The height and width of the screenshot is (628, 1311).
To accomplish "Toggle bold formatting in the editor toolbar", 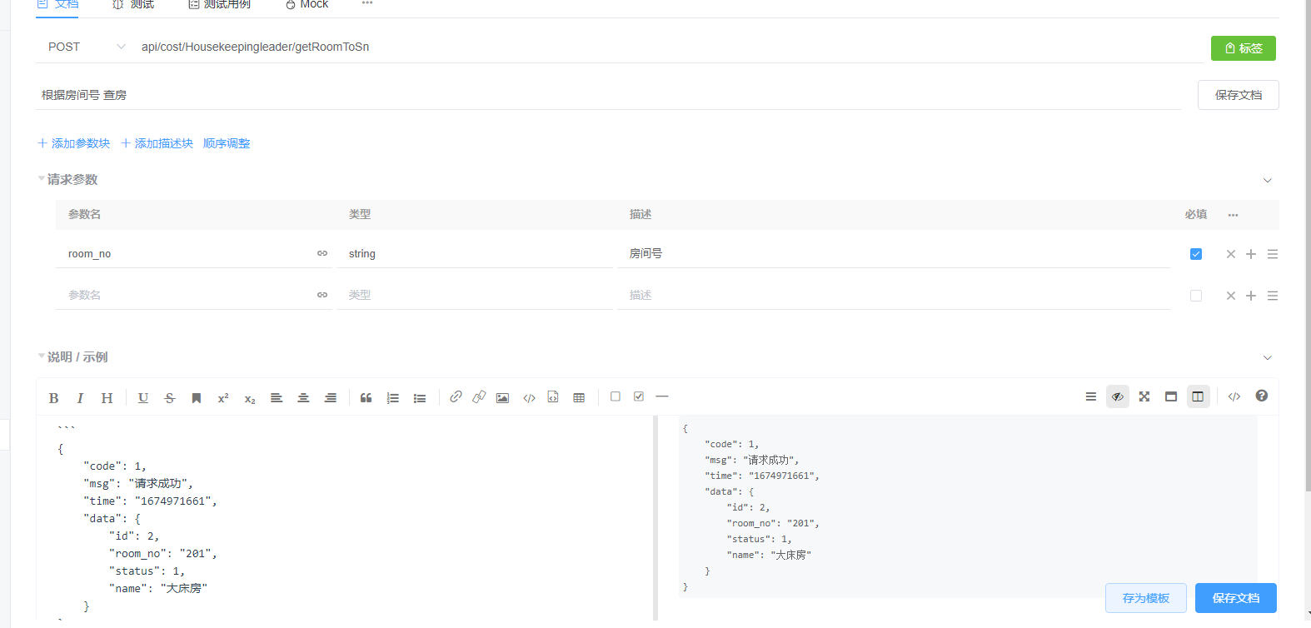I will 53,398.
